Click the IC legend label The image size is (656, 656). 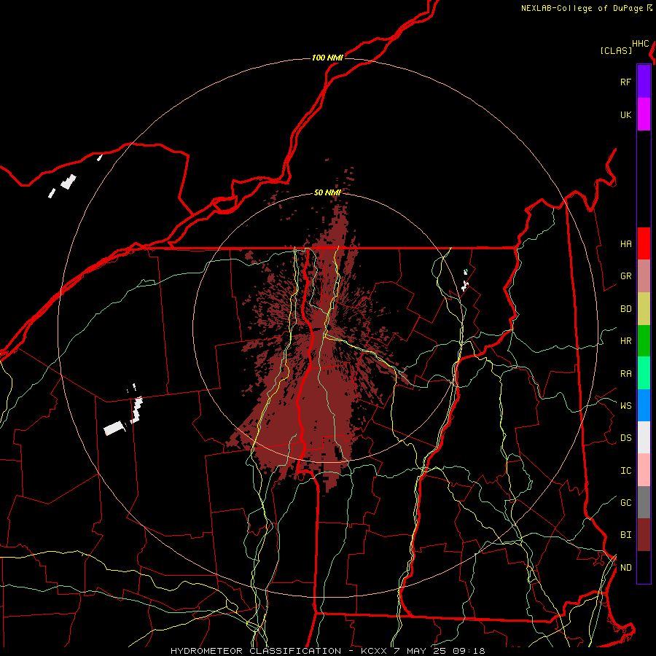(625, 471)
